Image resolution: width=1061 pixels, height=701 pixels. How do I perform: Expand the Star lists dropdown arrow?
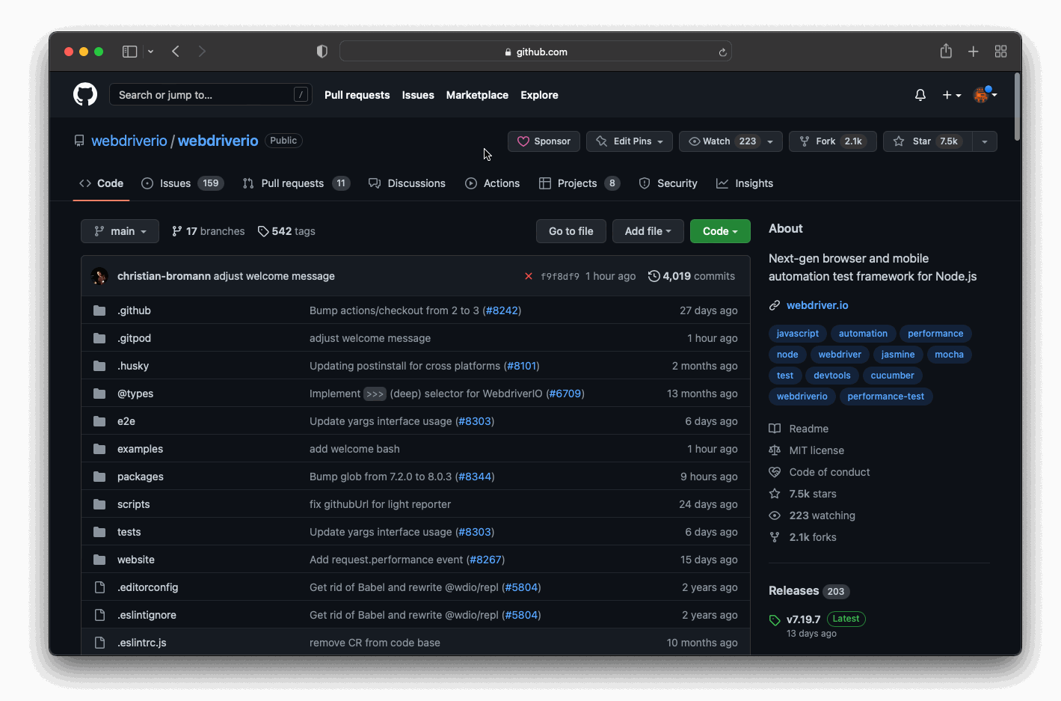click(x=985, y=141)
